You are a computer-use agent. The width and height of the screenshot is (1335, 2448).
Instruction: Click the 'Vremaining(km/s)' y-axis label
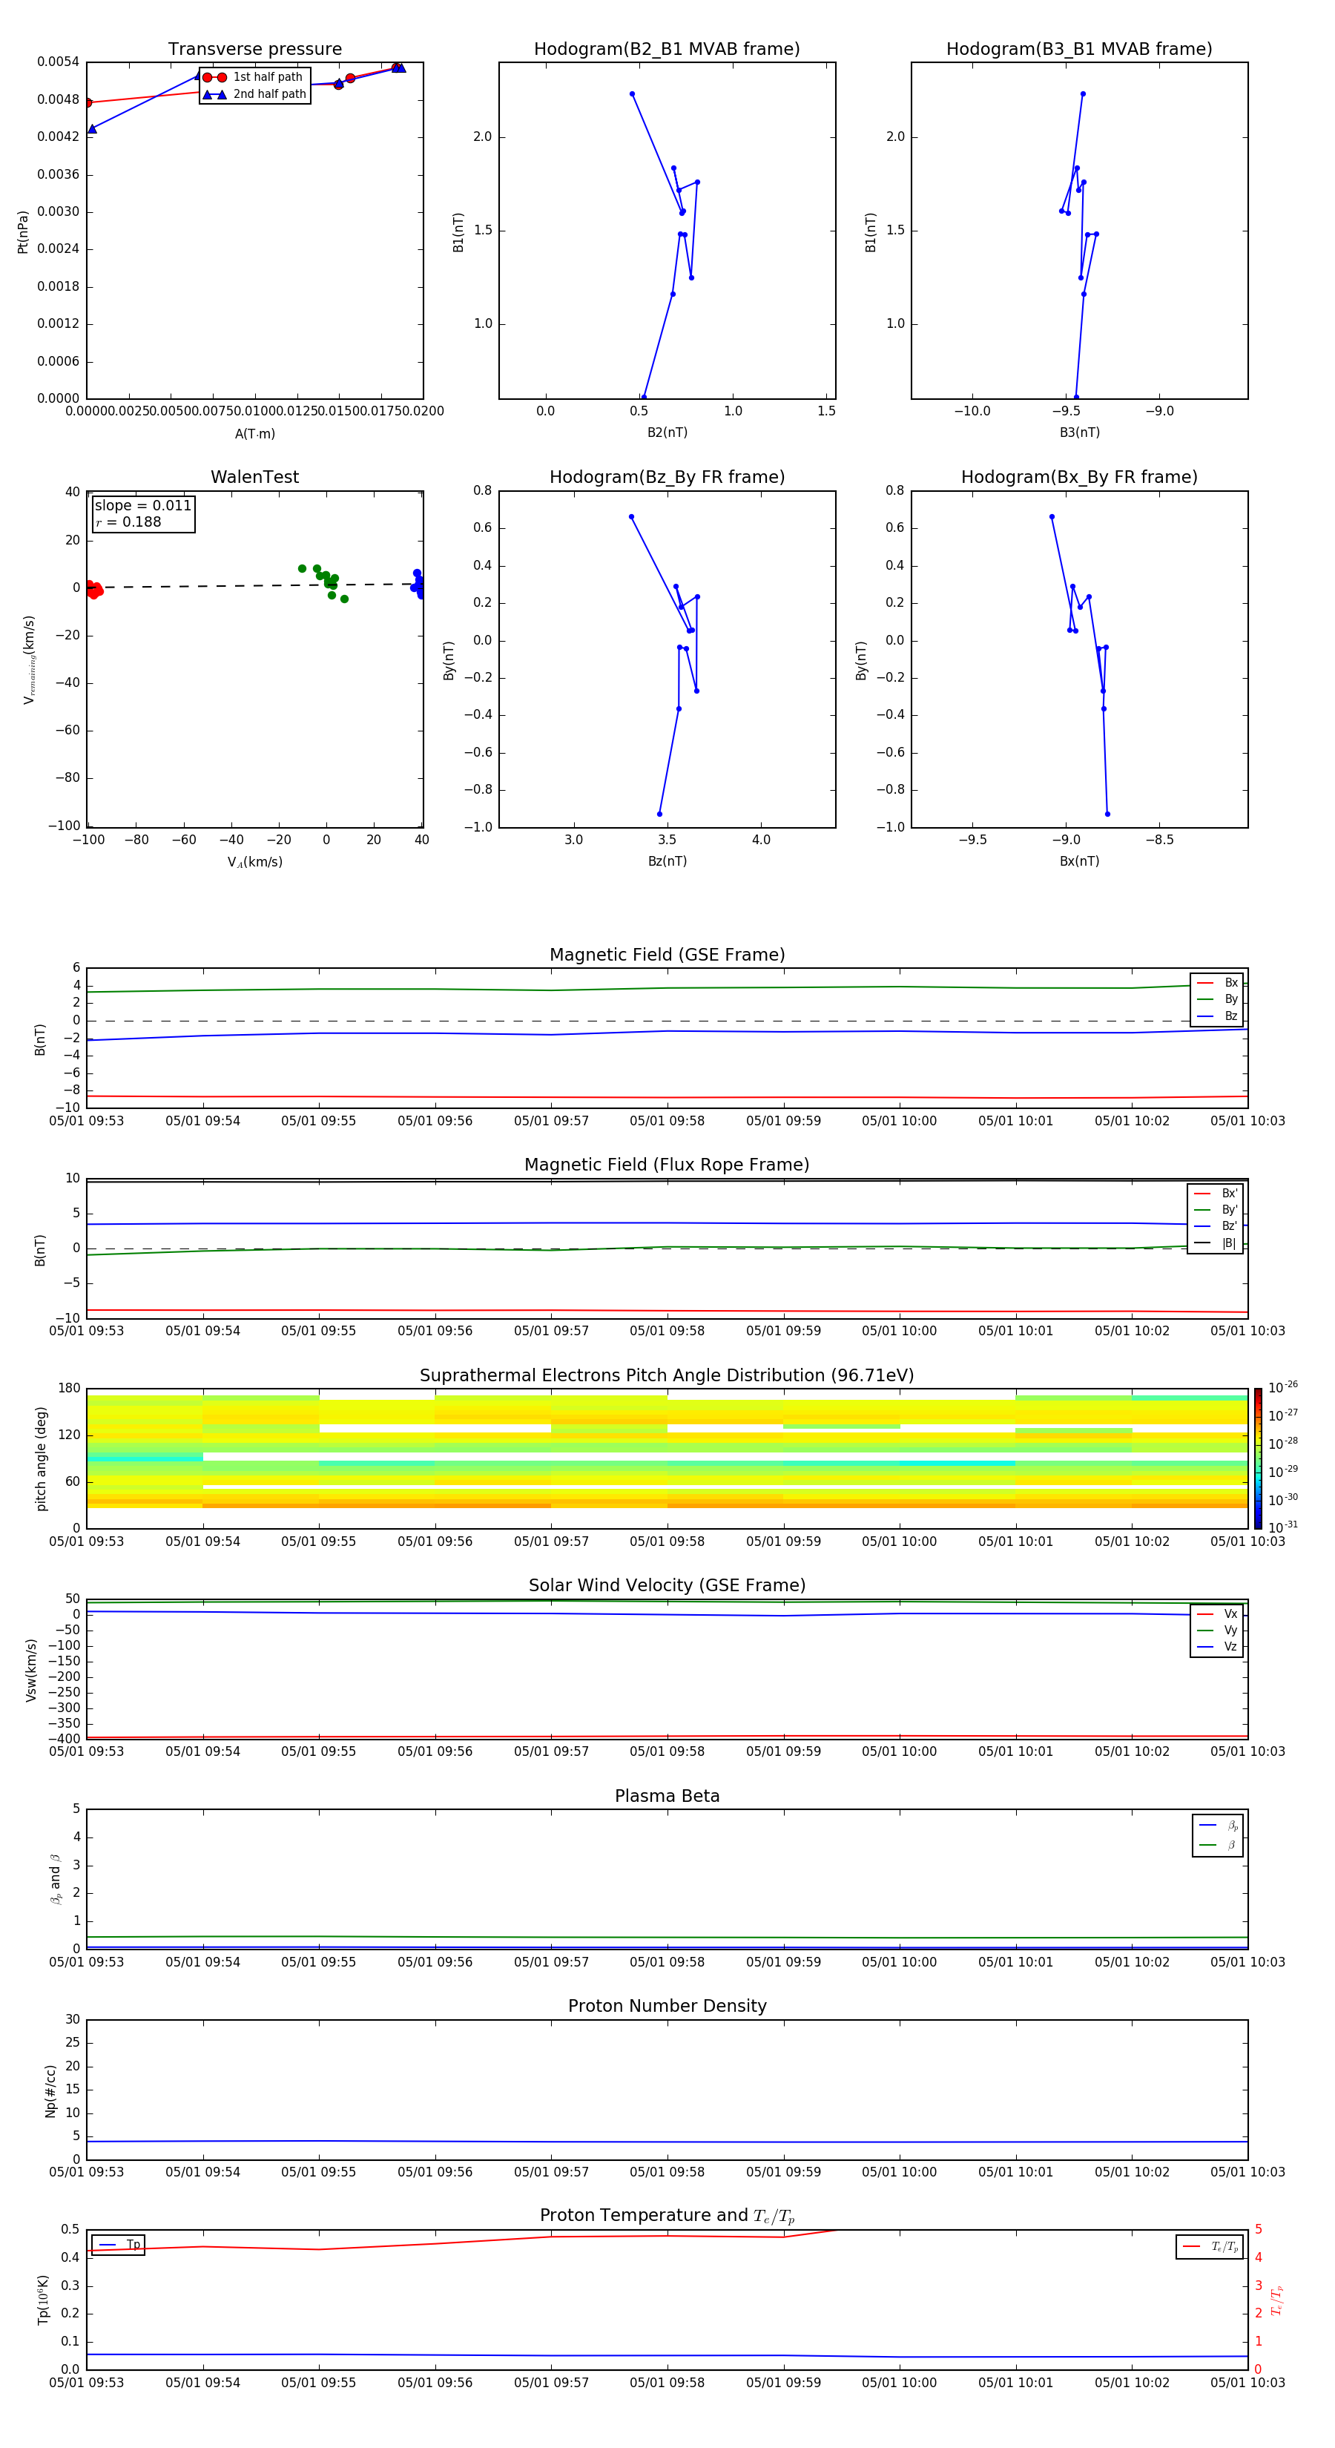(x=28, y=659)
